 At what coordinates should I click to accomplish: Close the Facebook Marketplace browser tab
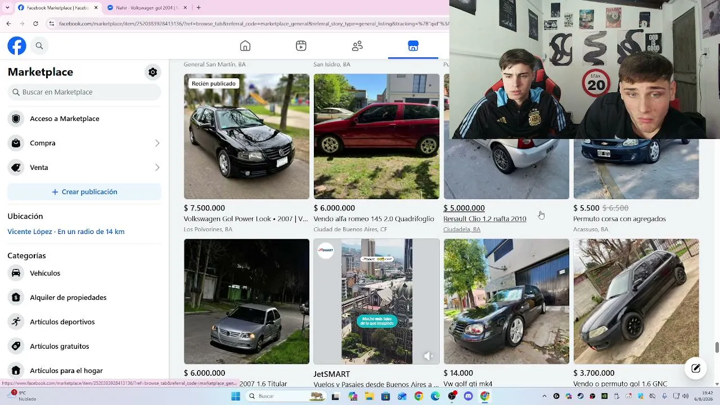coord(96,8)
